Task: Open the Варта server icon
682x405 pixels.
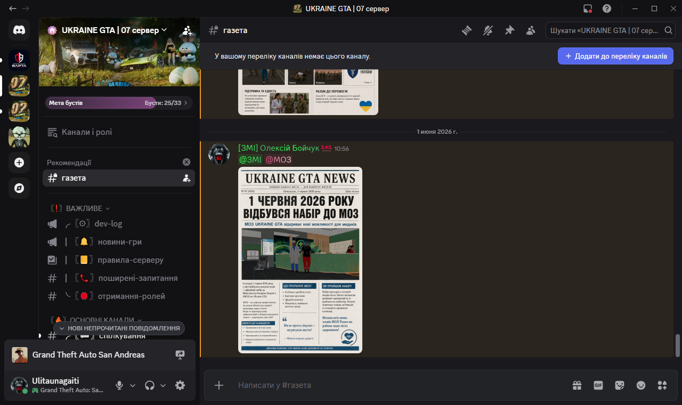Action: (19, 60)
